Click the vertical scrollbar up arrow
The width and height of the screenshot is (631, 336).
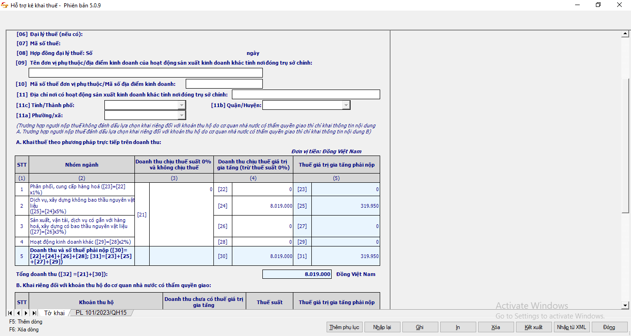coord(626,34)
